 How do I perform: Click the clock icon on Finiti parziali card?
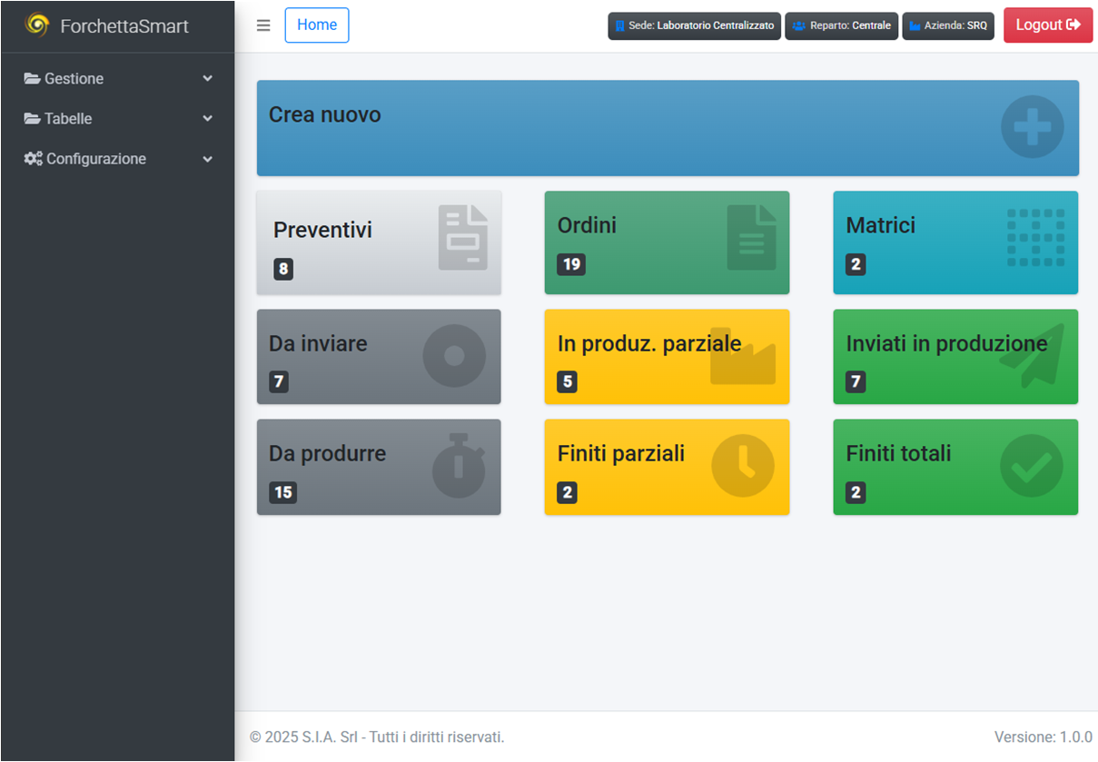pos(742,466)
